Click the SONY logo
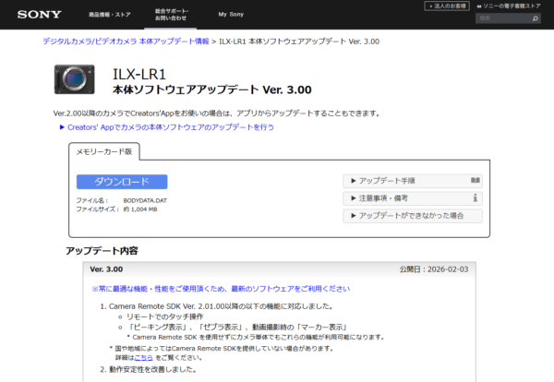Image resolution: width=554 pixels, height=382 pixels. 39,15
